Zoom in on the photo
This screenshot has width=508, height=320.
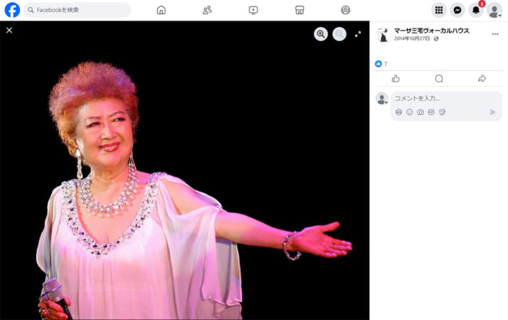pyautogui.click(x=321, y=33)
